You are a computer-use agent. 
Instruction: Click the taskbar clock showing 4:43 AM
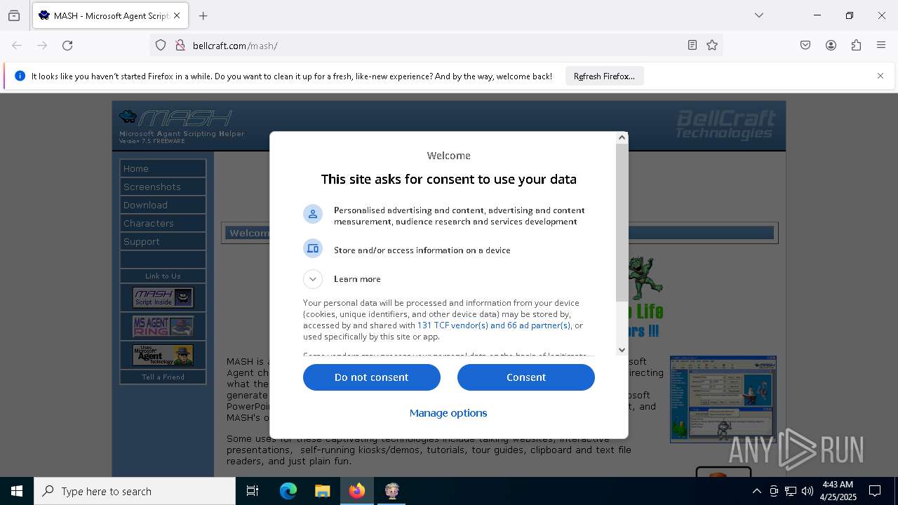(x=838, y=491)
